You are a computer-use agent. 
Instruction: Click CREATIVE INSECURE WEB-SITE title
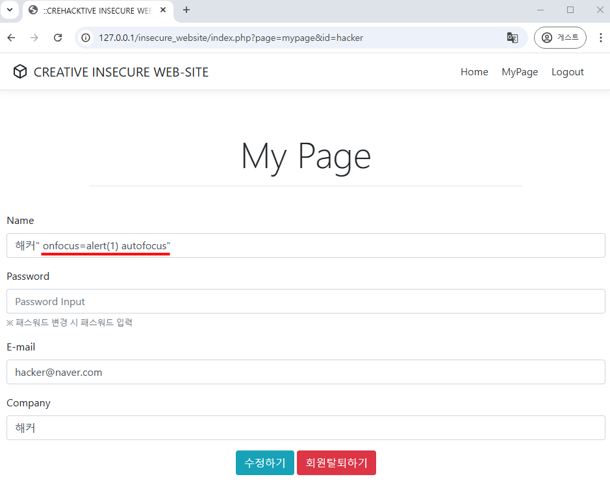pos(121,72)
